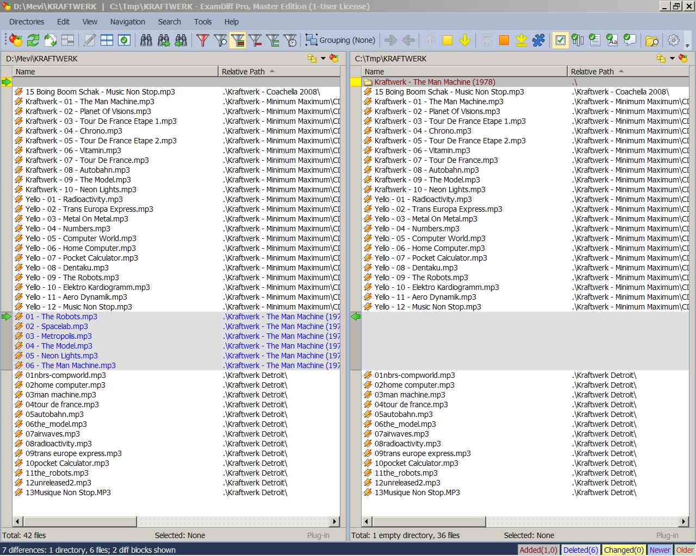Open options with the gear icon
Viewport: 696px width, 556px height.
tap(674, 40)
